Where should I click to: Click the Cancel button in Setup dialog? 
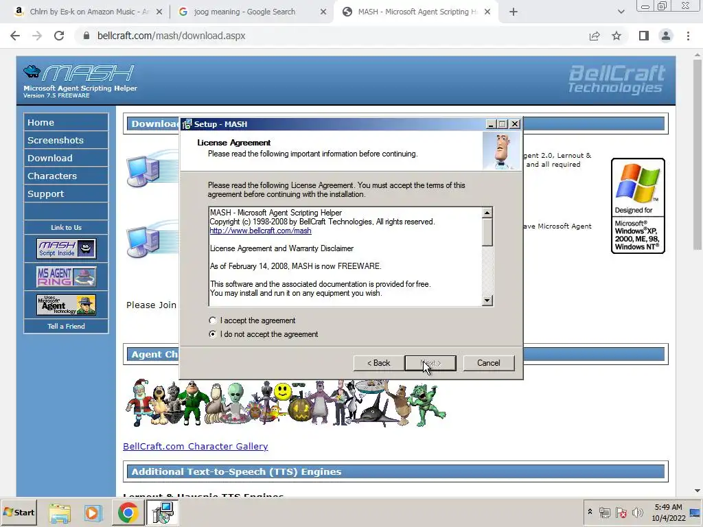click(489, 363)
